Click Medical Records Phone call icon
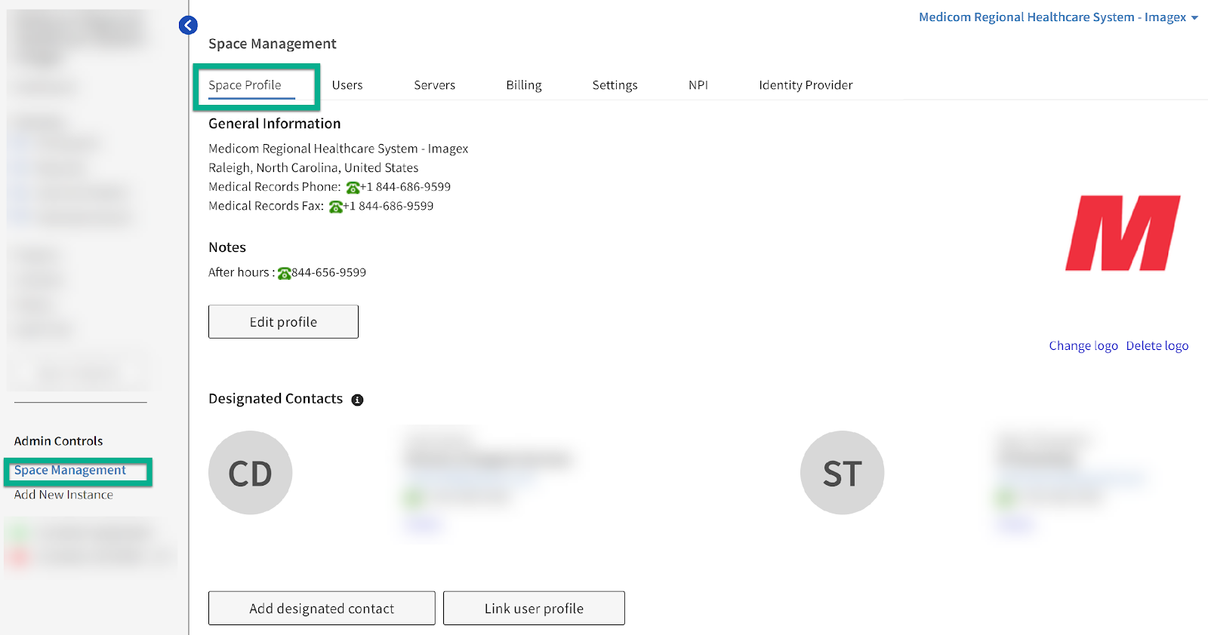 pyautogui.click(x=353, y=188)
